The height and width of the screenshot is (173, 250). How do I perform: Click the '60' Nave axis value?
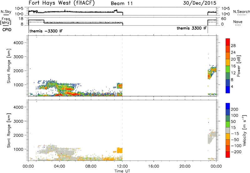tap(223, 19)
